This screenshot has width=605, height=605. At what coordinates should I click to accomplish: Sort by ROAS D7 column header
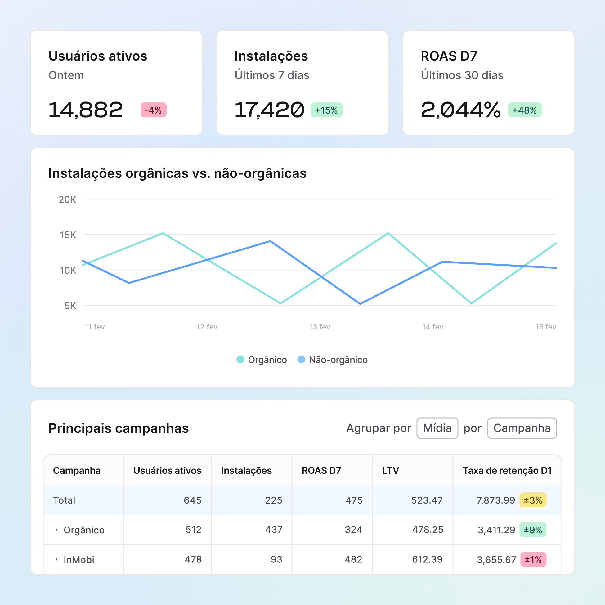point(321,470)
